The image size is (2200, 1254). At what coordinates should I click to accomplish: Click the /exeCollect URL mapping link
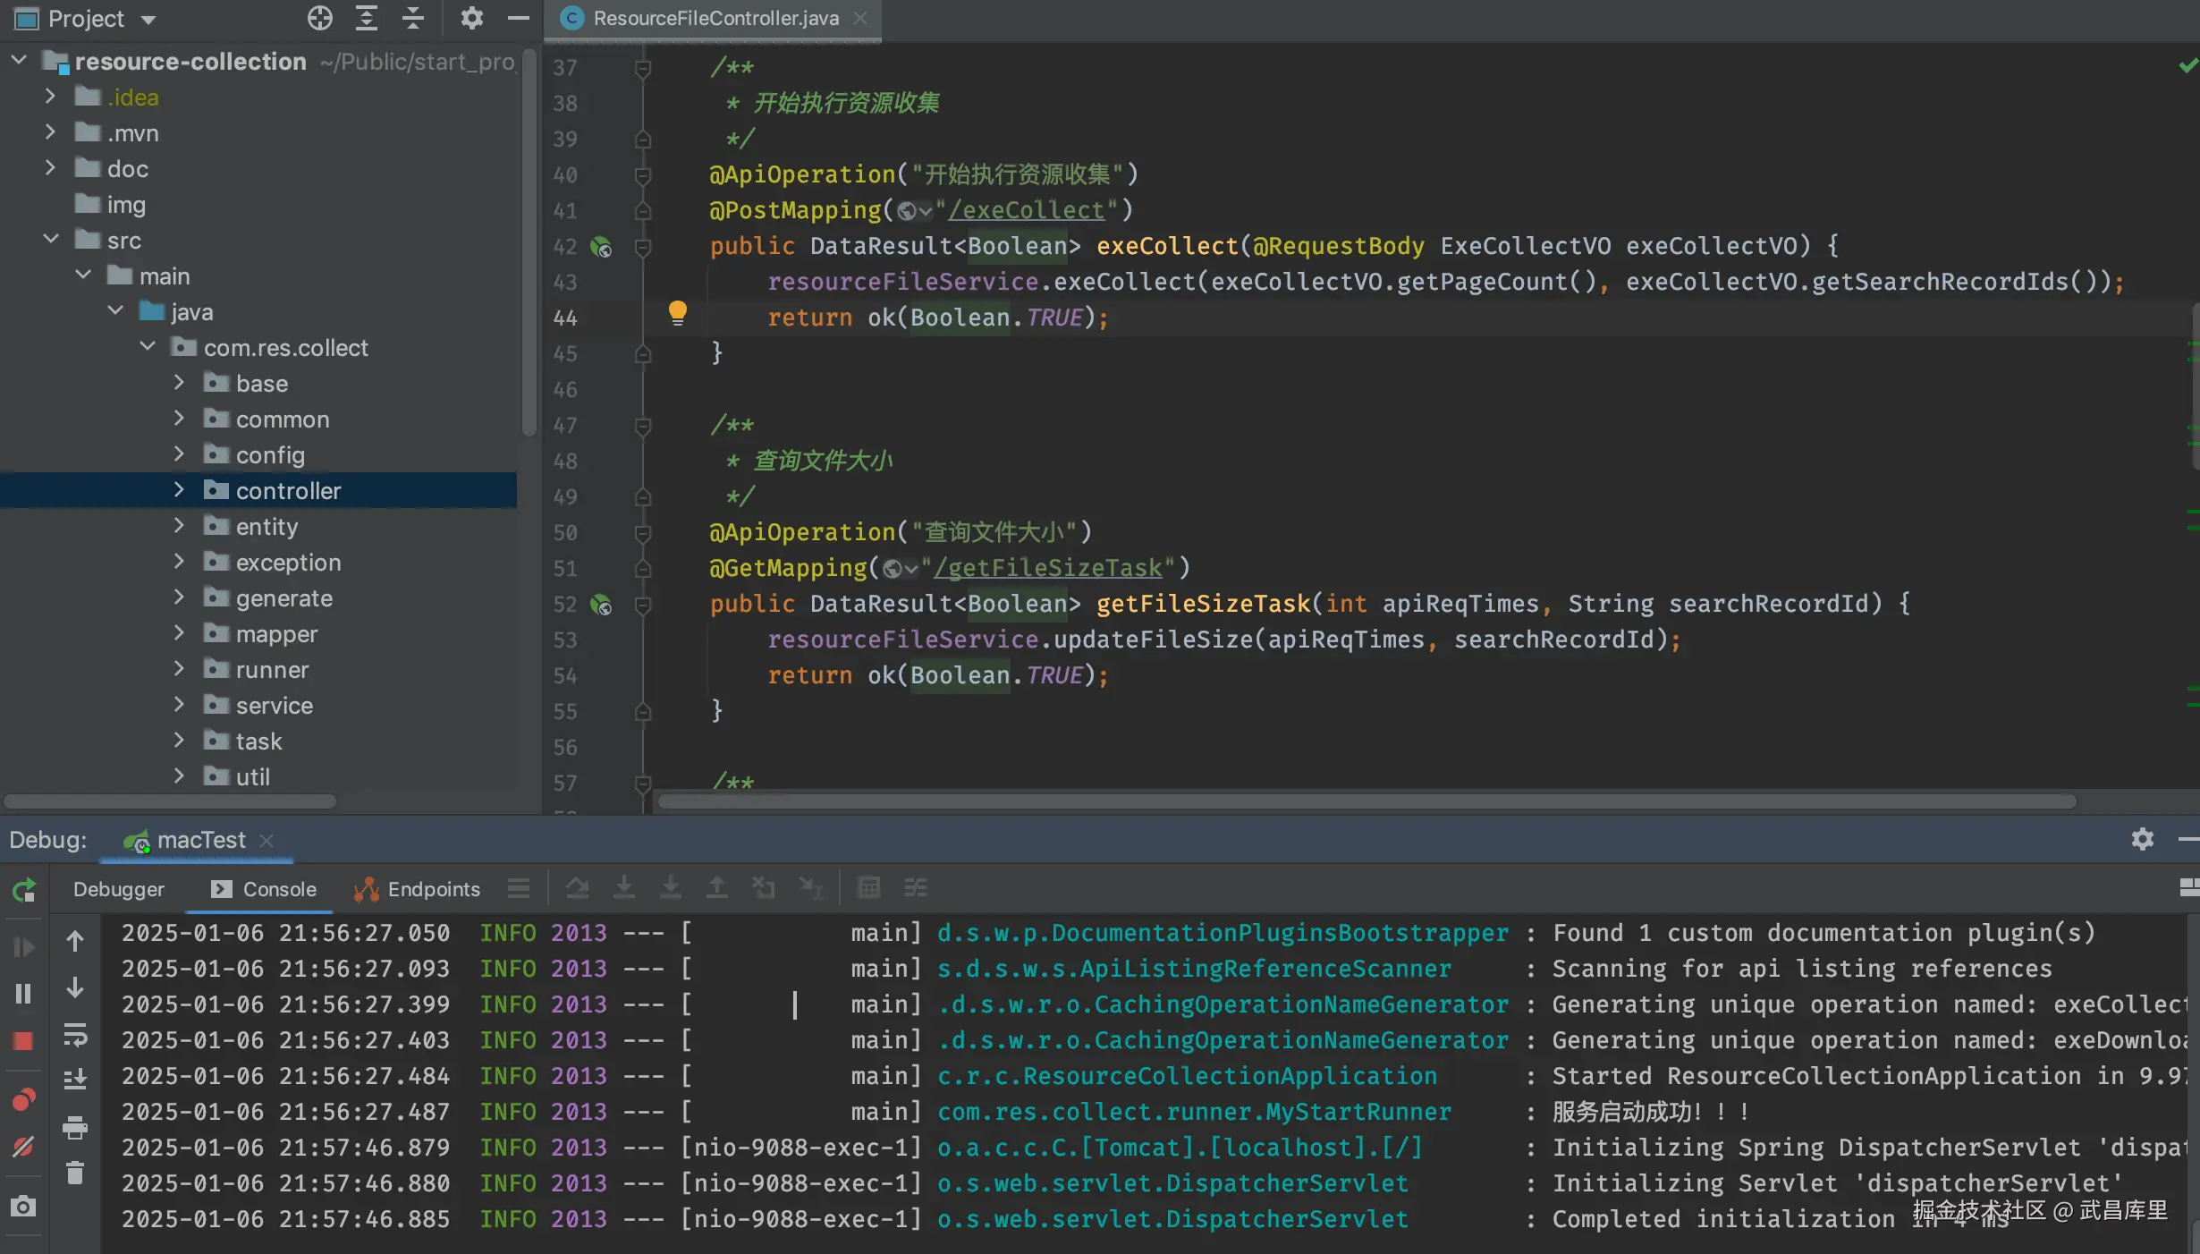tap(1027, 210)
